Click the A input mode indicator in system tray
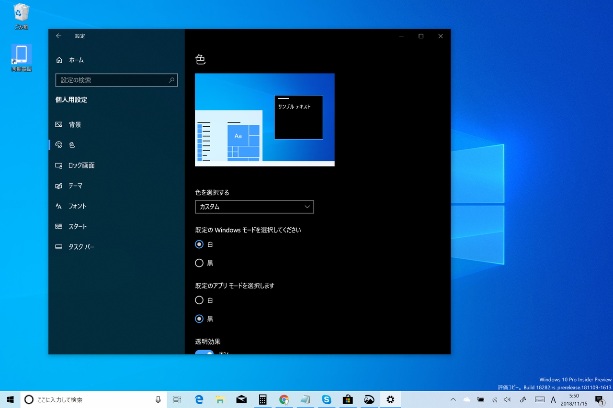This screenshot has width=613, height=408. [x=553, y=399]
